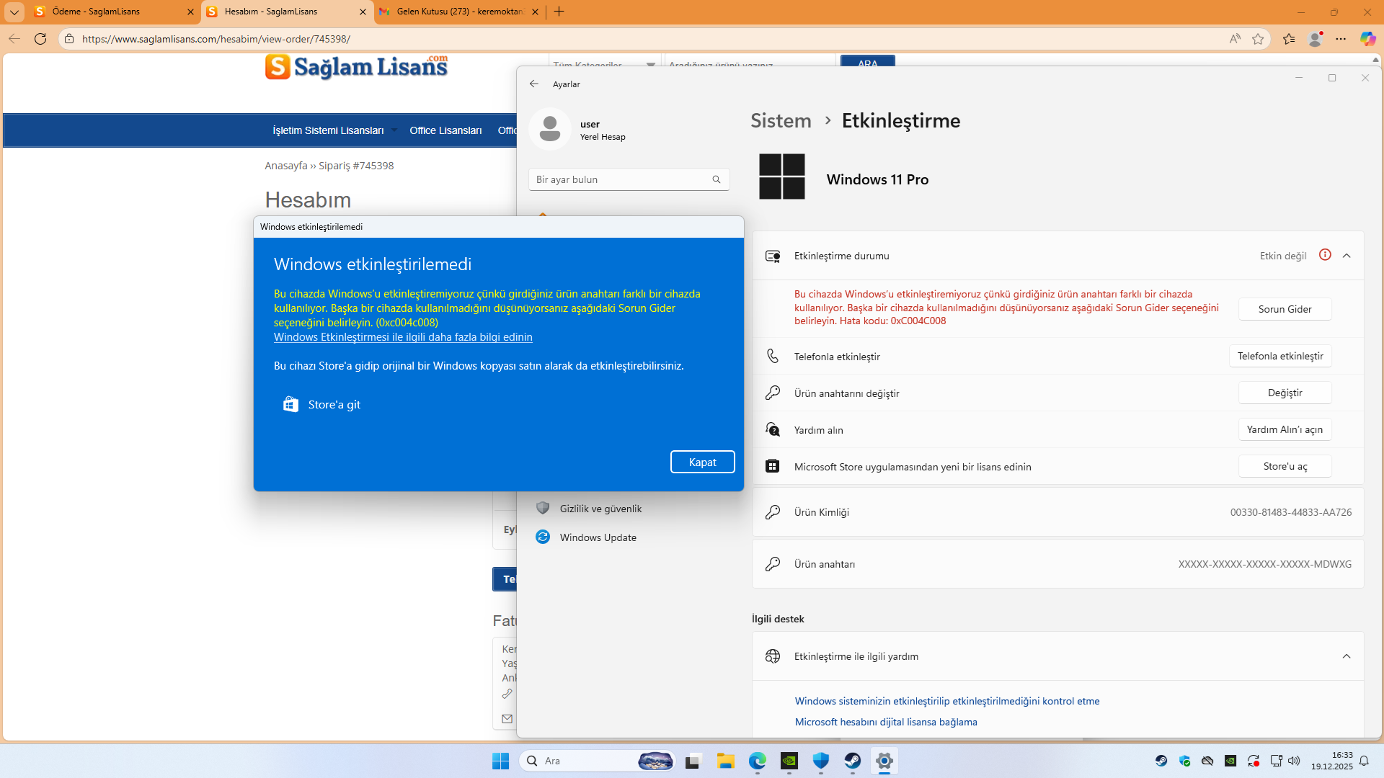The width and height of the screenshot is (1384, 778).
Task: Add this page to favorites star
Action: [x=1258, y=39]
